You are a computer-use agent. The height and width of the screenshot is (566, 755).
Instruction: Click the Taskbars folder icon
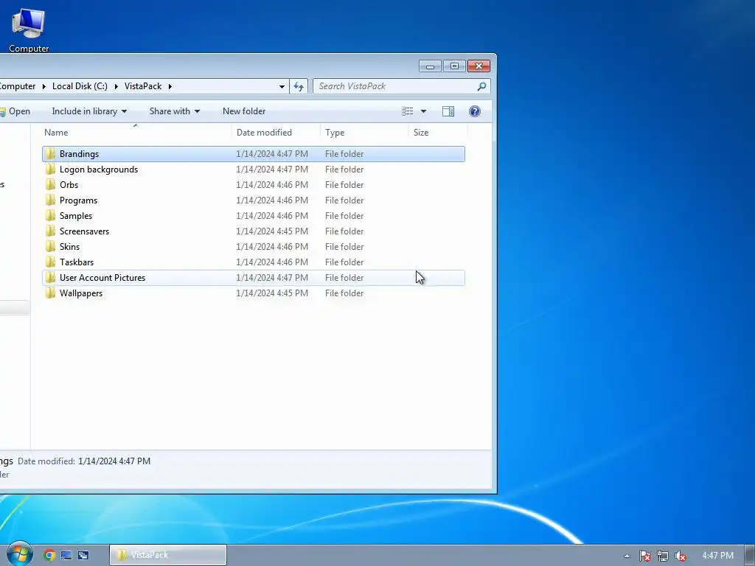pyautogui.click(x=51, y=262)
